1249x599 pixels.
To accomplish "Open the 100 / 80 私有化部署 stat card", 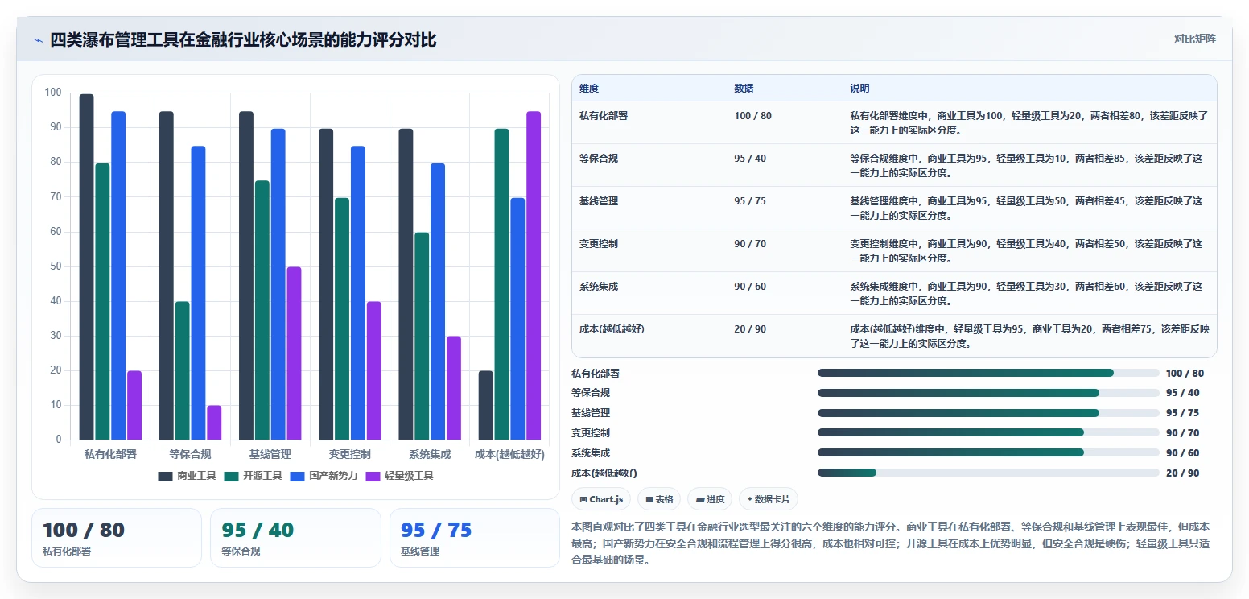I will pyautogui.click(x=117, y=538).
